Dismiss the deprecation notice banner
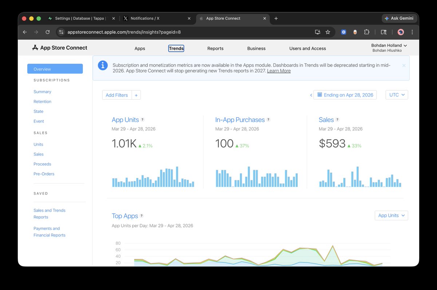This screenshot has height=290, width=437. pos(404,65)
